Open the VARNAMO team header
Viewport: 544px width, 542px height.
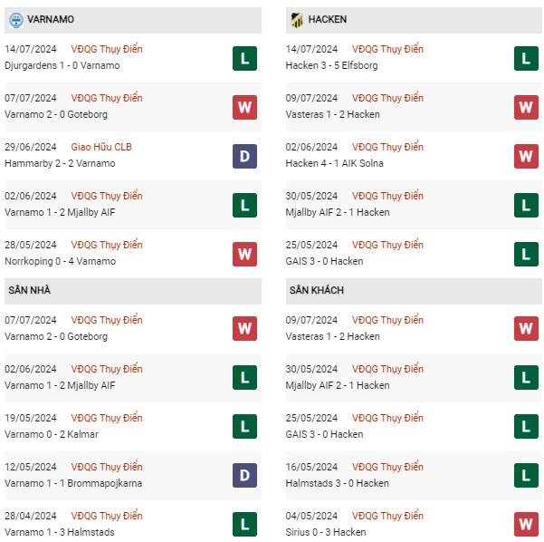click(133, 20)
